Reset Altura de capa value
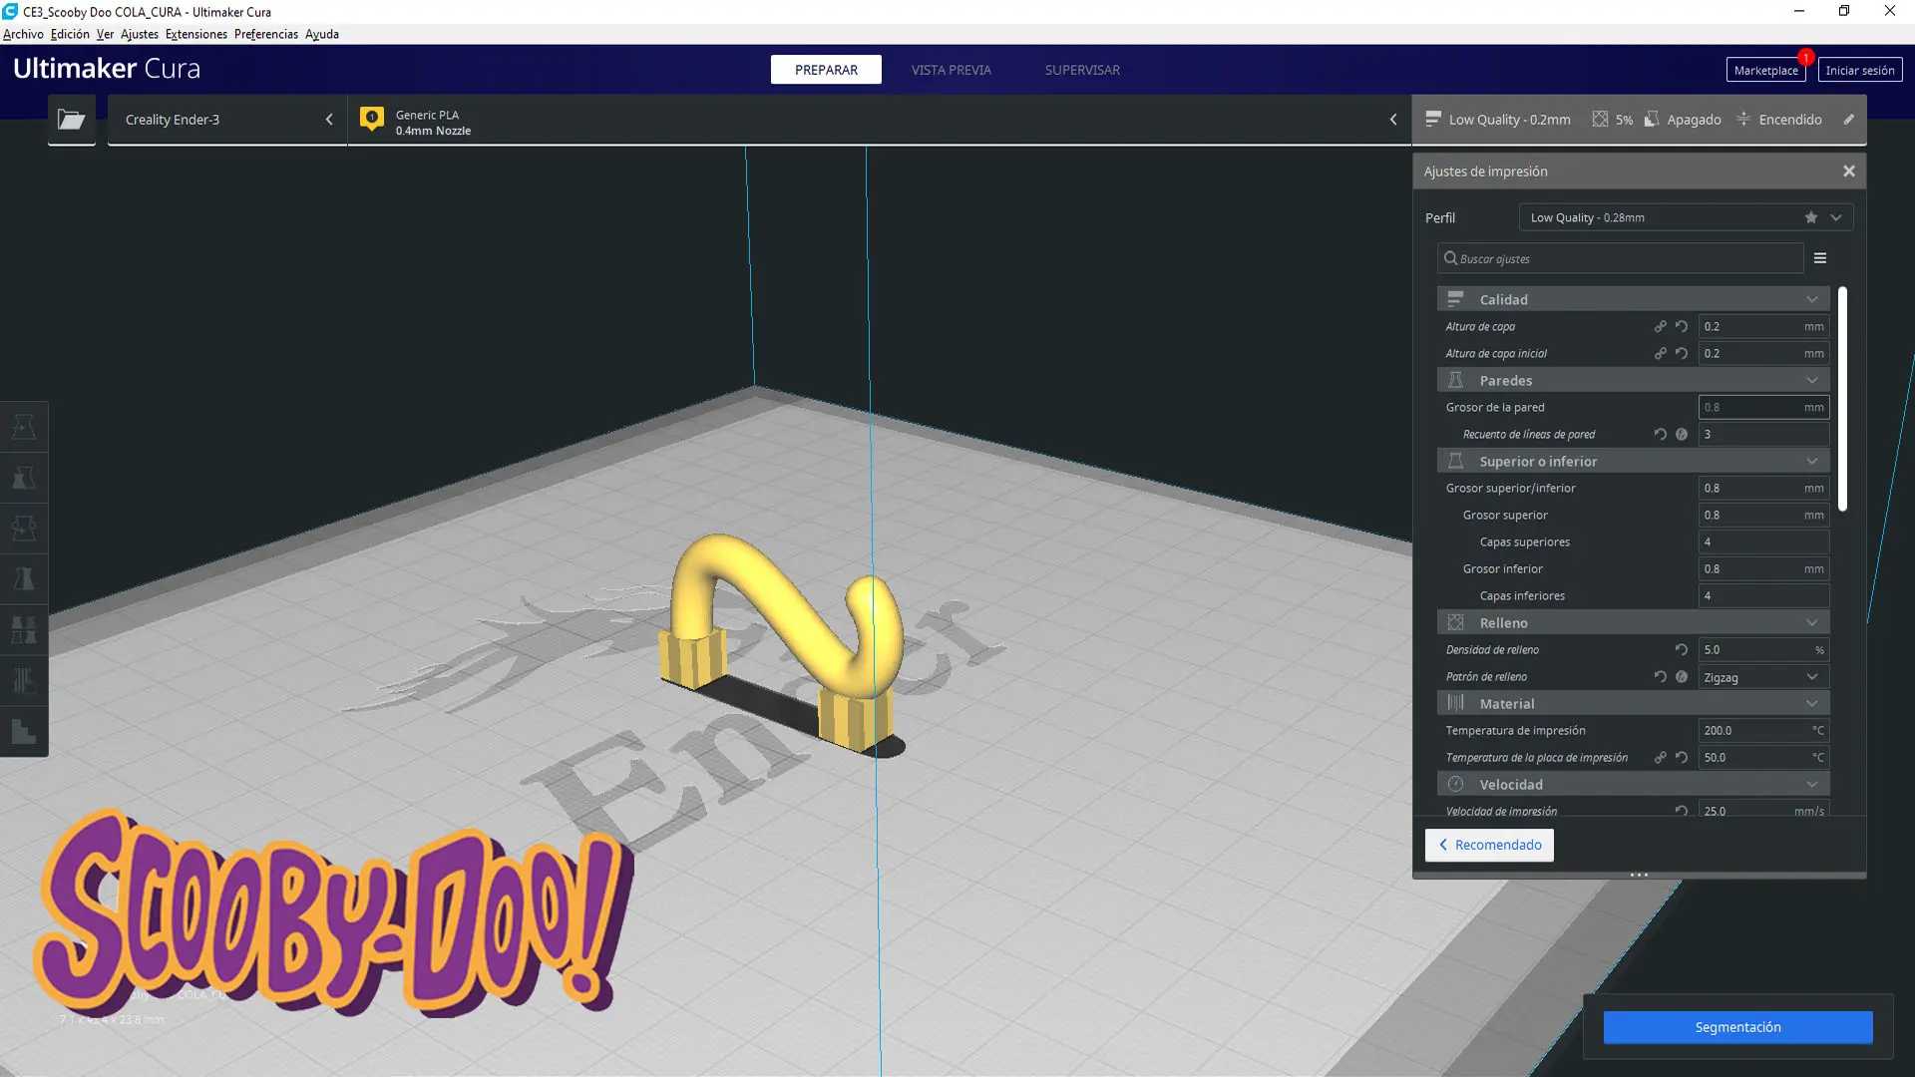Image resolution: width=1915 pixels, height=1077 pixels. click(x=1682, y=326)
